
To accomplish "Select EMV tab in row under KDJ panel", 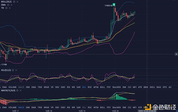I will coord(63,87).
